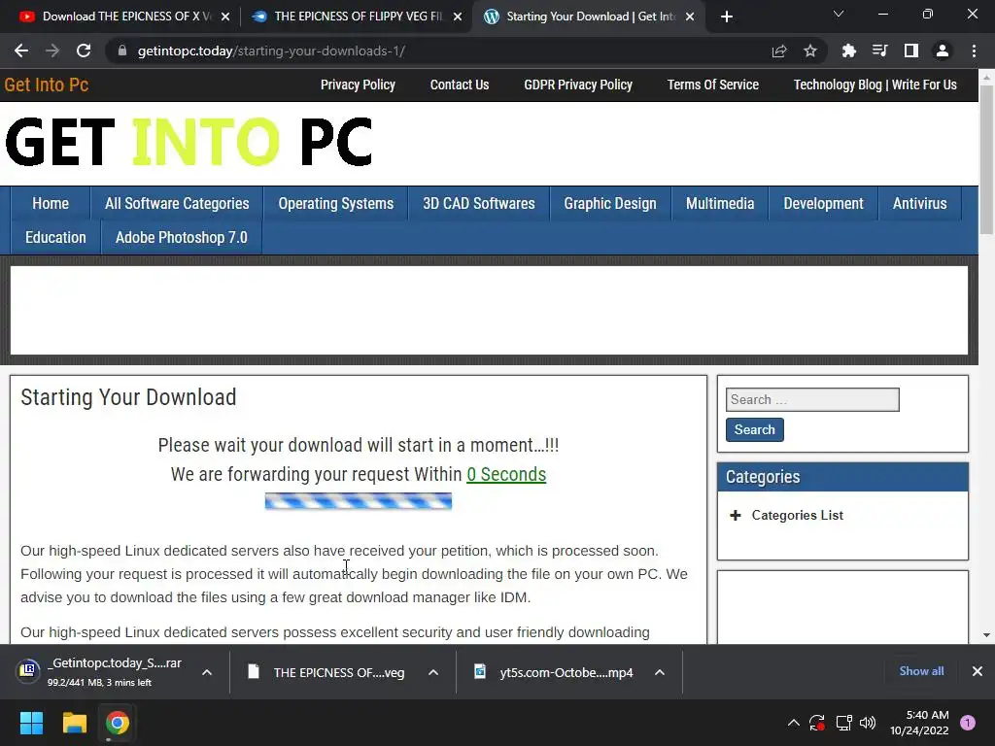Image resolution: width=995 pixels, height=746 pixels.
Task: Close the Starting Your Download tab
Action: click(690, 17)
